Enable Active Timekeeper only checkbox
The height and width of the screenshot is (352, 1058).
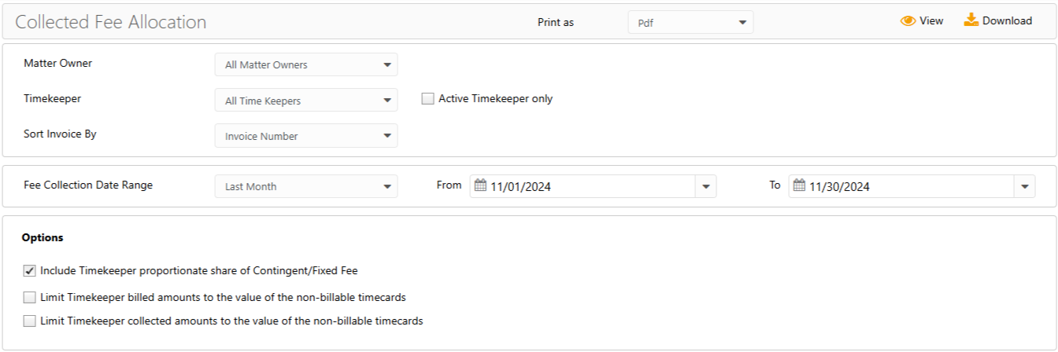pyautogui.click(x=428, y=99)
